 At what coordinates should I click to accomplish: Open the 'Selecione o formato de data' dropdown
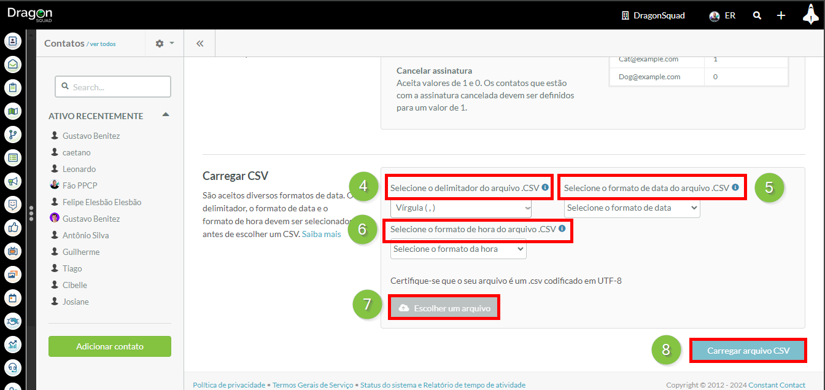click(632, 208)
